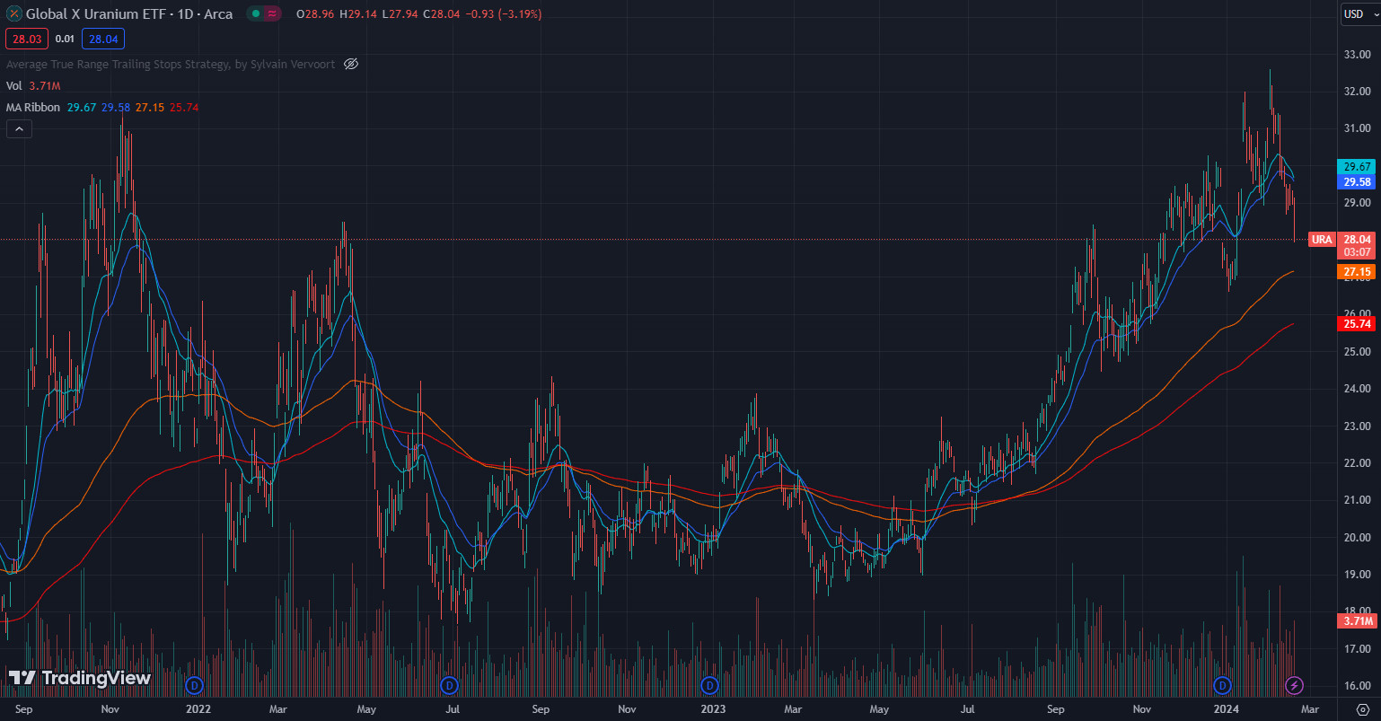This screenshot has width=1381, height=721.
Task: Click the Global X Uranium ETF title
Action: (129, 14)
